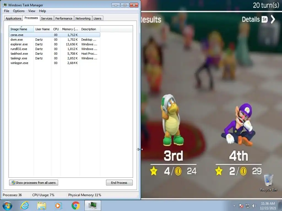Sort by Memory column header
Image resolution: width=282 pixels, height=211 pixels.
tap(70, 29)
